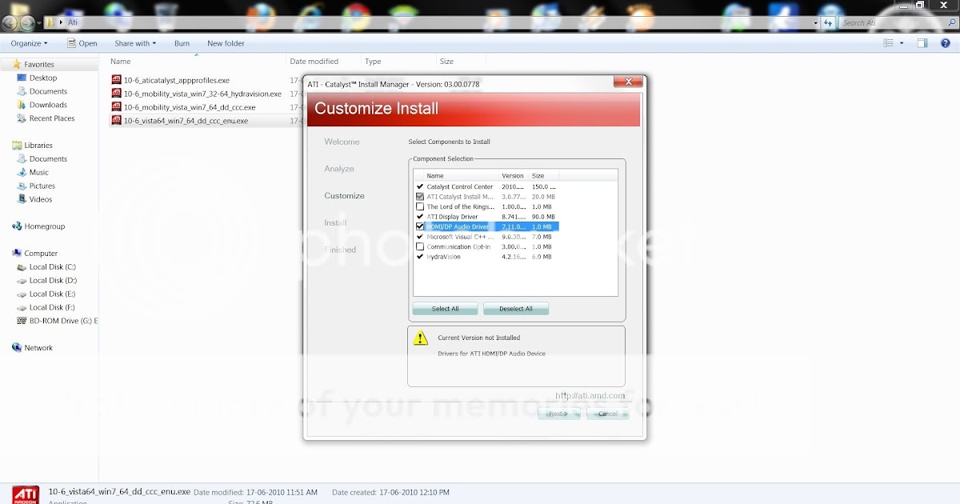Open Local Disk (F:)
The image size is (960, 504).
pyautogui.click(x=53, y=307)
